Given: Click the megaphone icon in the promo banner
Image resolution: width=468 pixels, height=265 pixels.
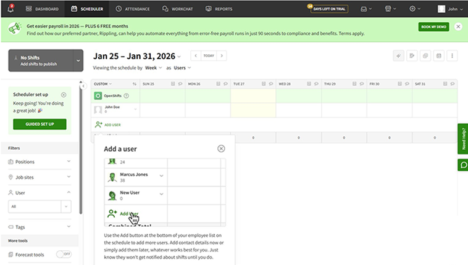Looking at the screenshot, I should point(15,29).
